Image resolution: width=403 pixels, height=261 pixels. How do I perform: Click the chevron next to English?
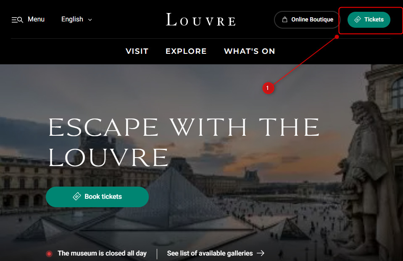tap(90, 20)
